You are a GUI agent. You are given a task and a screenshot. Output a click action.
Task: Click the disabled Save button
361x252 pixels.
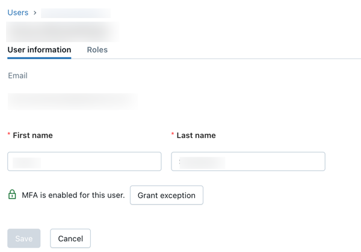pyautogui.click(x=24, y=238)
